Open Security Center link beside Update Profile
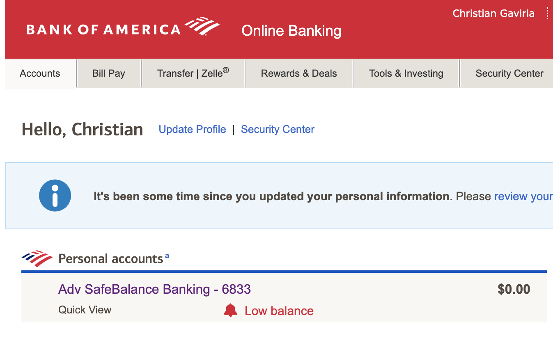Screen dimensions: 553x345 278,129
